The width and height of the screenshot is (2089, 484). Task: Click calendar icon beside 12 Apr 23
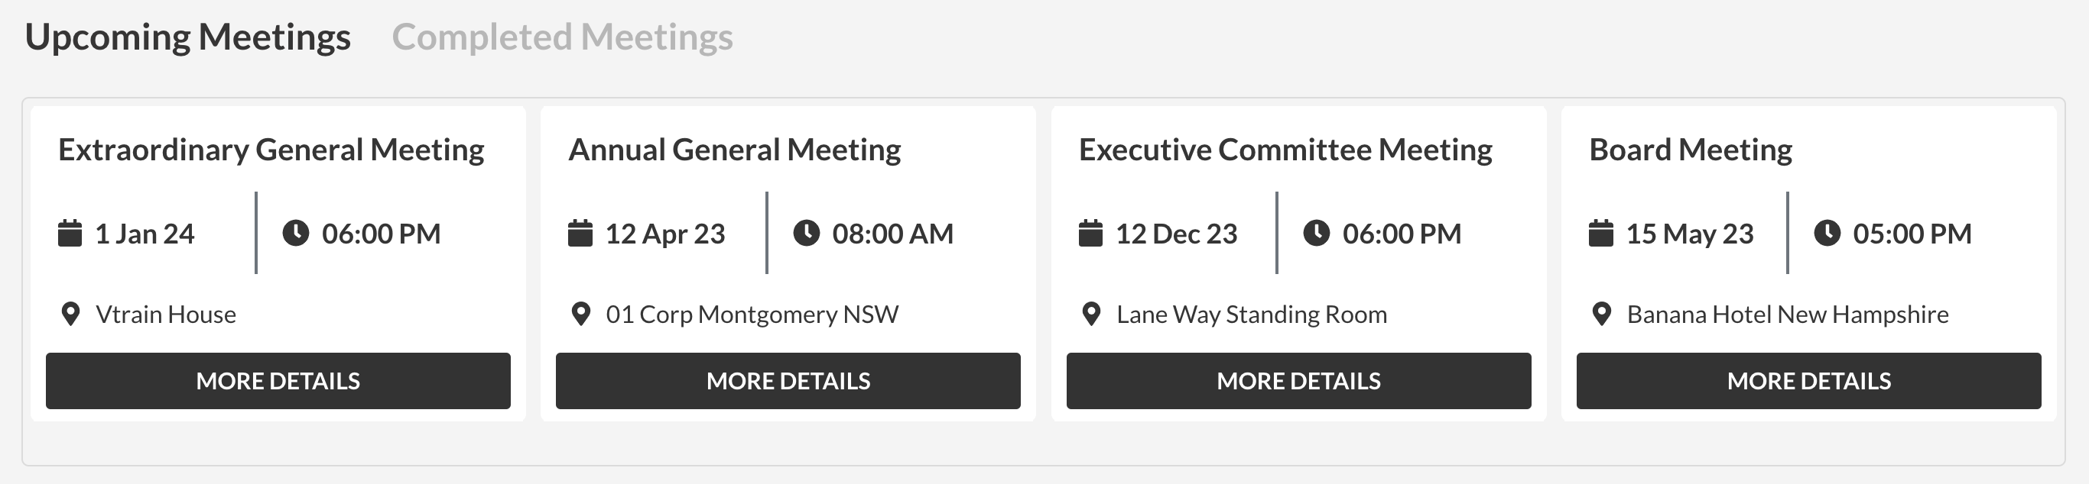click(x=580, y=233)
